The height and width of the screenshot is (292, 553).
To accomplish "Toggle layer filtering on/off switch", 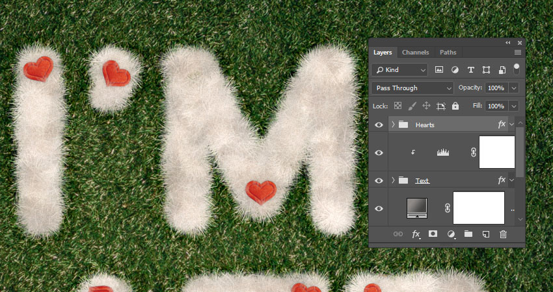I will [517, 69].
